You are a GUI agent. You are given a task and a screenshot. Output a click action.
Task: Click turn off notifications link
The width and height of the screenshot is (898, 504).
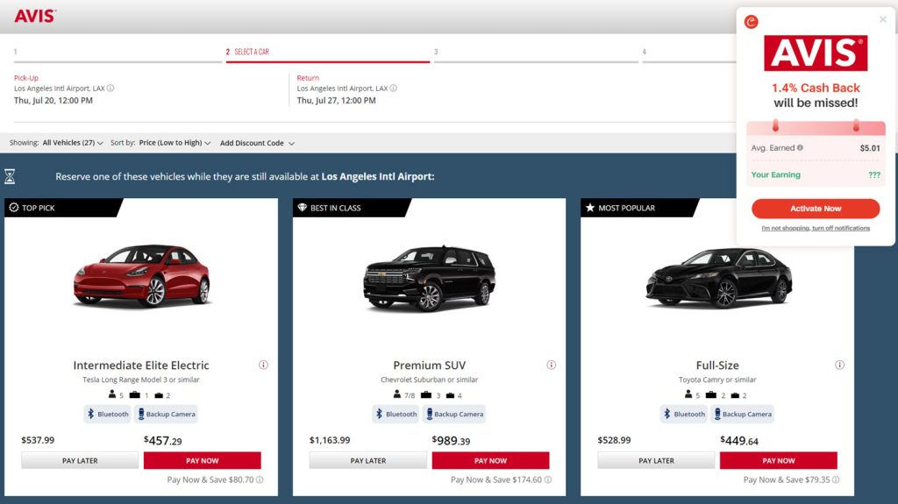[816, 228]
